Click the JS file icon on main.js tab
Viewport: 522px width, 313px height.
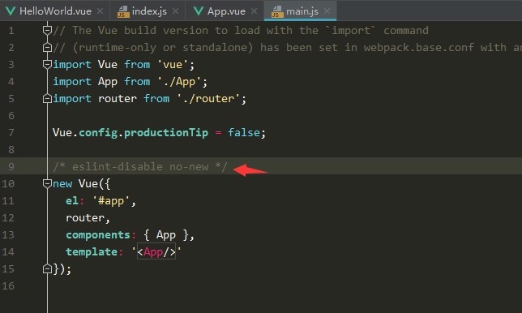click(x=277, y=11)
